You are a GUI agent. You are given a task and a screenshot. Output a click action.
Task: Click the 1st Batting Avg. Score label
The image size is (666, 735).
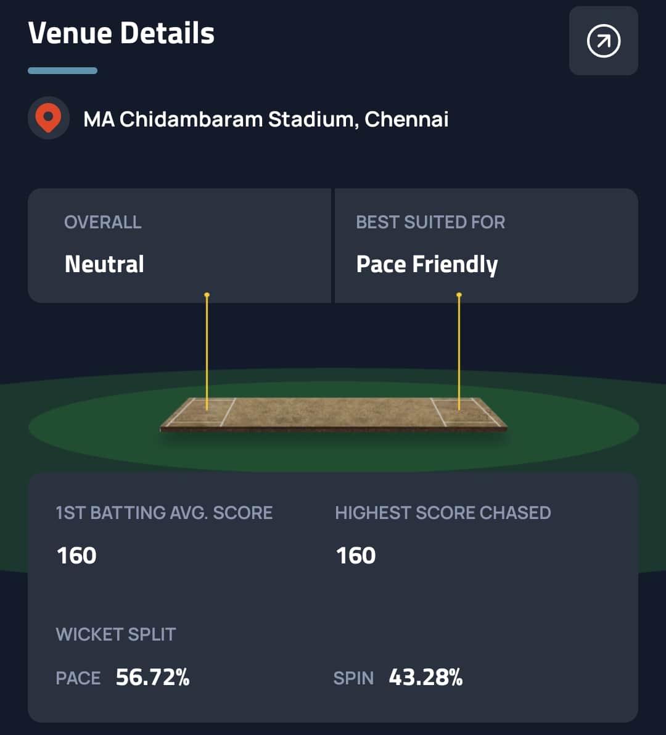click(164, 513)
